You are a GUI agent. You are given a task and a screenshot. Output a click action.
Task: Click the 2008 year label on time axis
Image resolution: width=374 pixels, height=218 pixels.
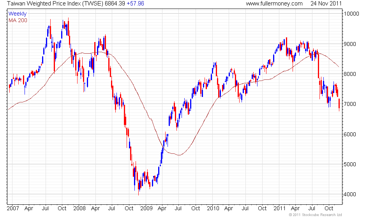[x=79, y=209]
